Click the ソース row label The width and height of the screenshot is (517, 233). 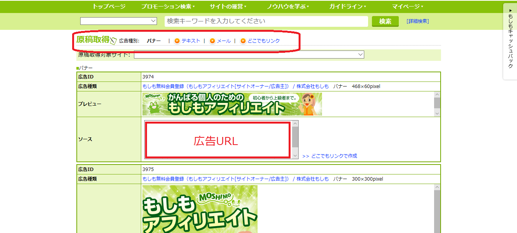[x=85, y=139]
